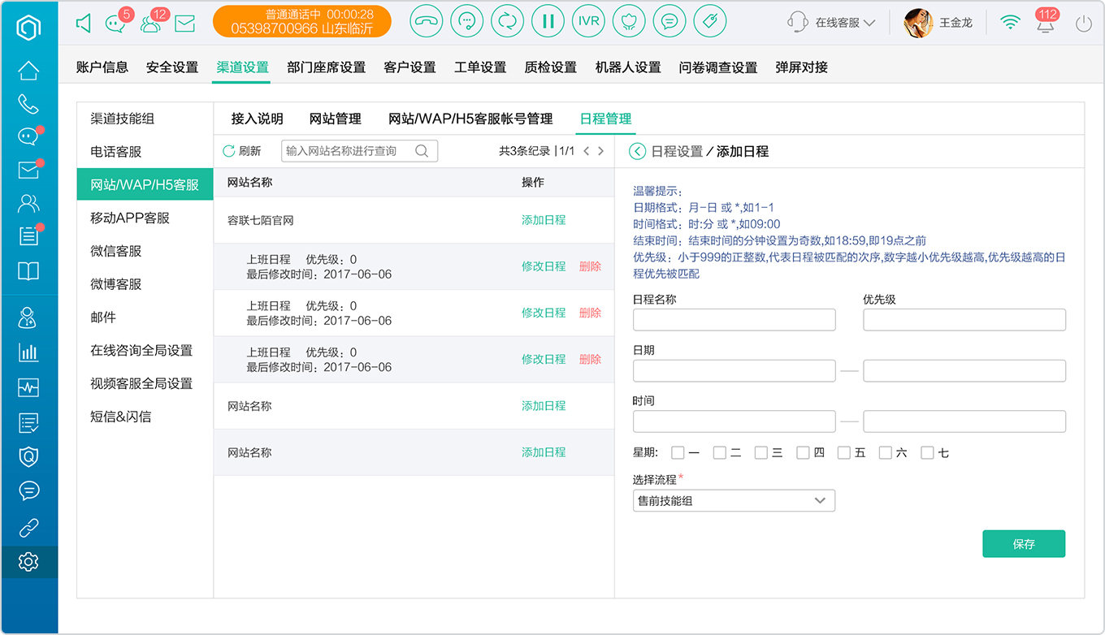Click the orange active call status pill

[302, 22]
